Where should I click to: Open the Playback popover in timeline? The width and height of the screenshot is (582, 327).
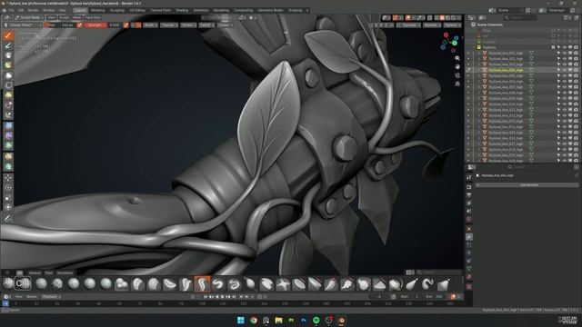point(51,297)
